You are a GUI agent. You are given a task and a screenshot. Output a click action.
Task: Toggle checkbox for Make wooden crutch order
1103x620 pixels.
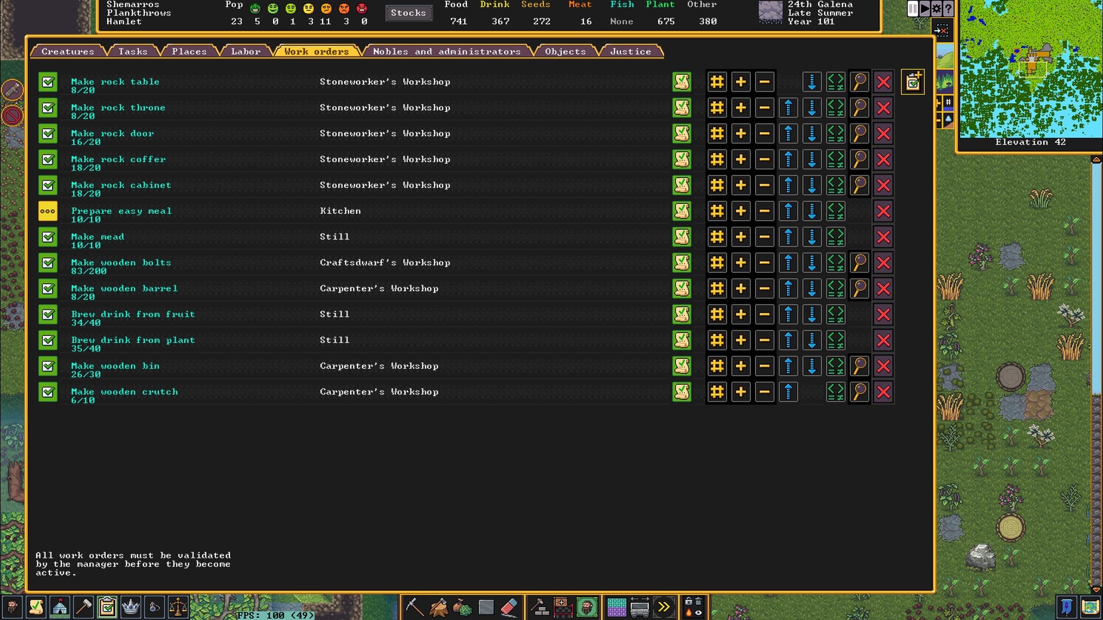click(48, 392)
